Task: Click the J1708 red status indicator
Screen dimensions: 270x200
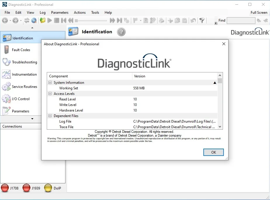Action: pyautogui.click(x=5, y=188)
